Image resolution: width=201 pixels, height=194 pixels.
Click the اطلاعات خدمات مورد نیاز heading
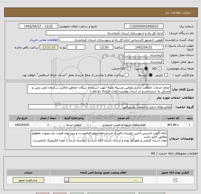175,98
